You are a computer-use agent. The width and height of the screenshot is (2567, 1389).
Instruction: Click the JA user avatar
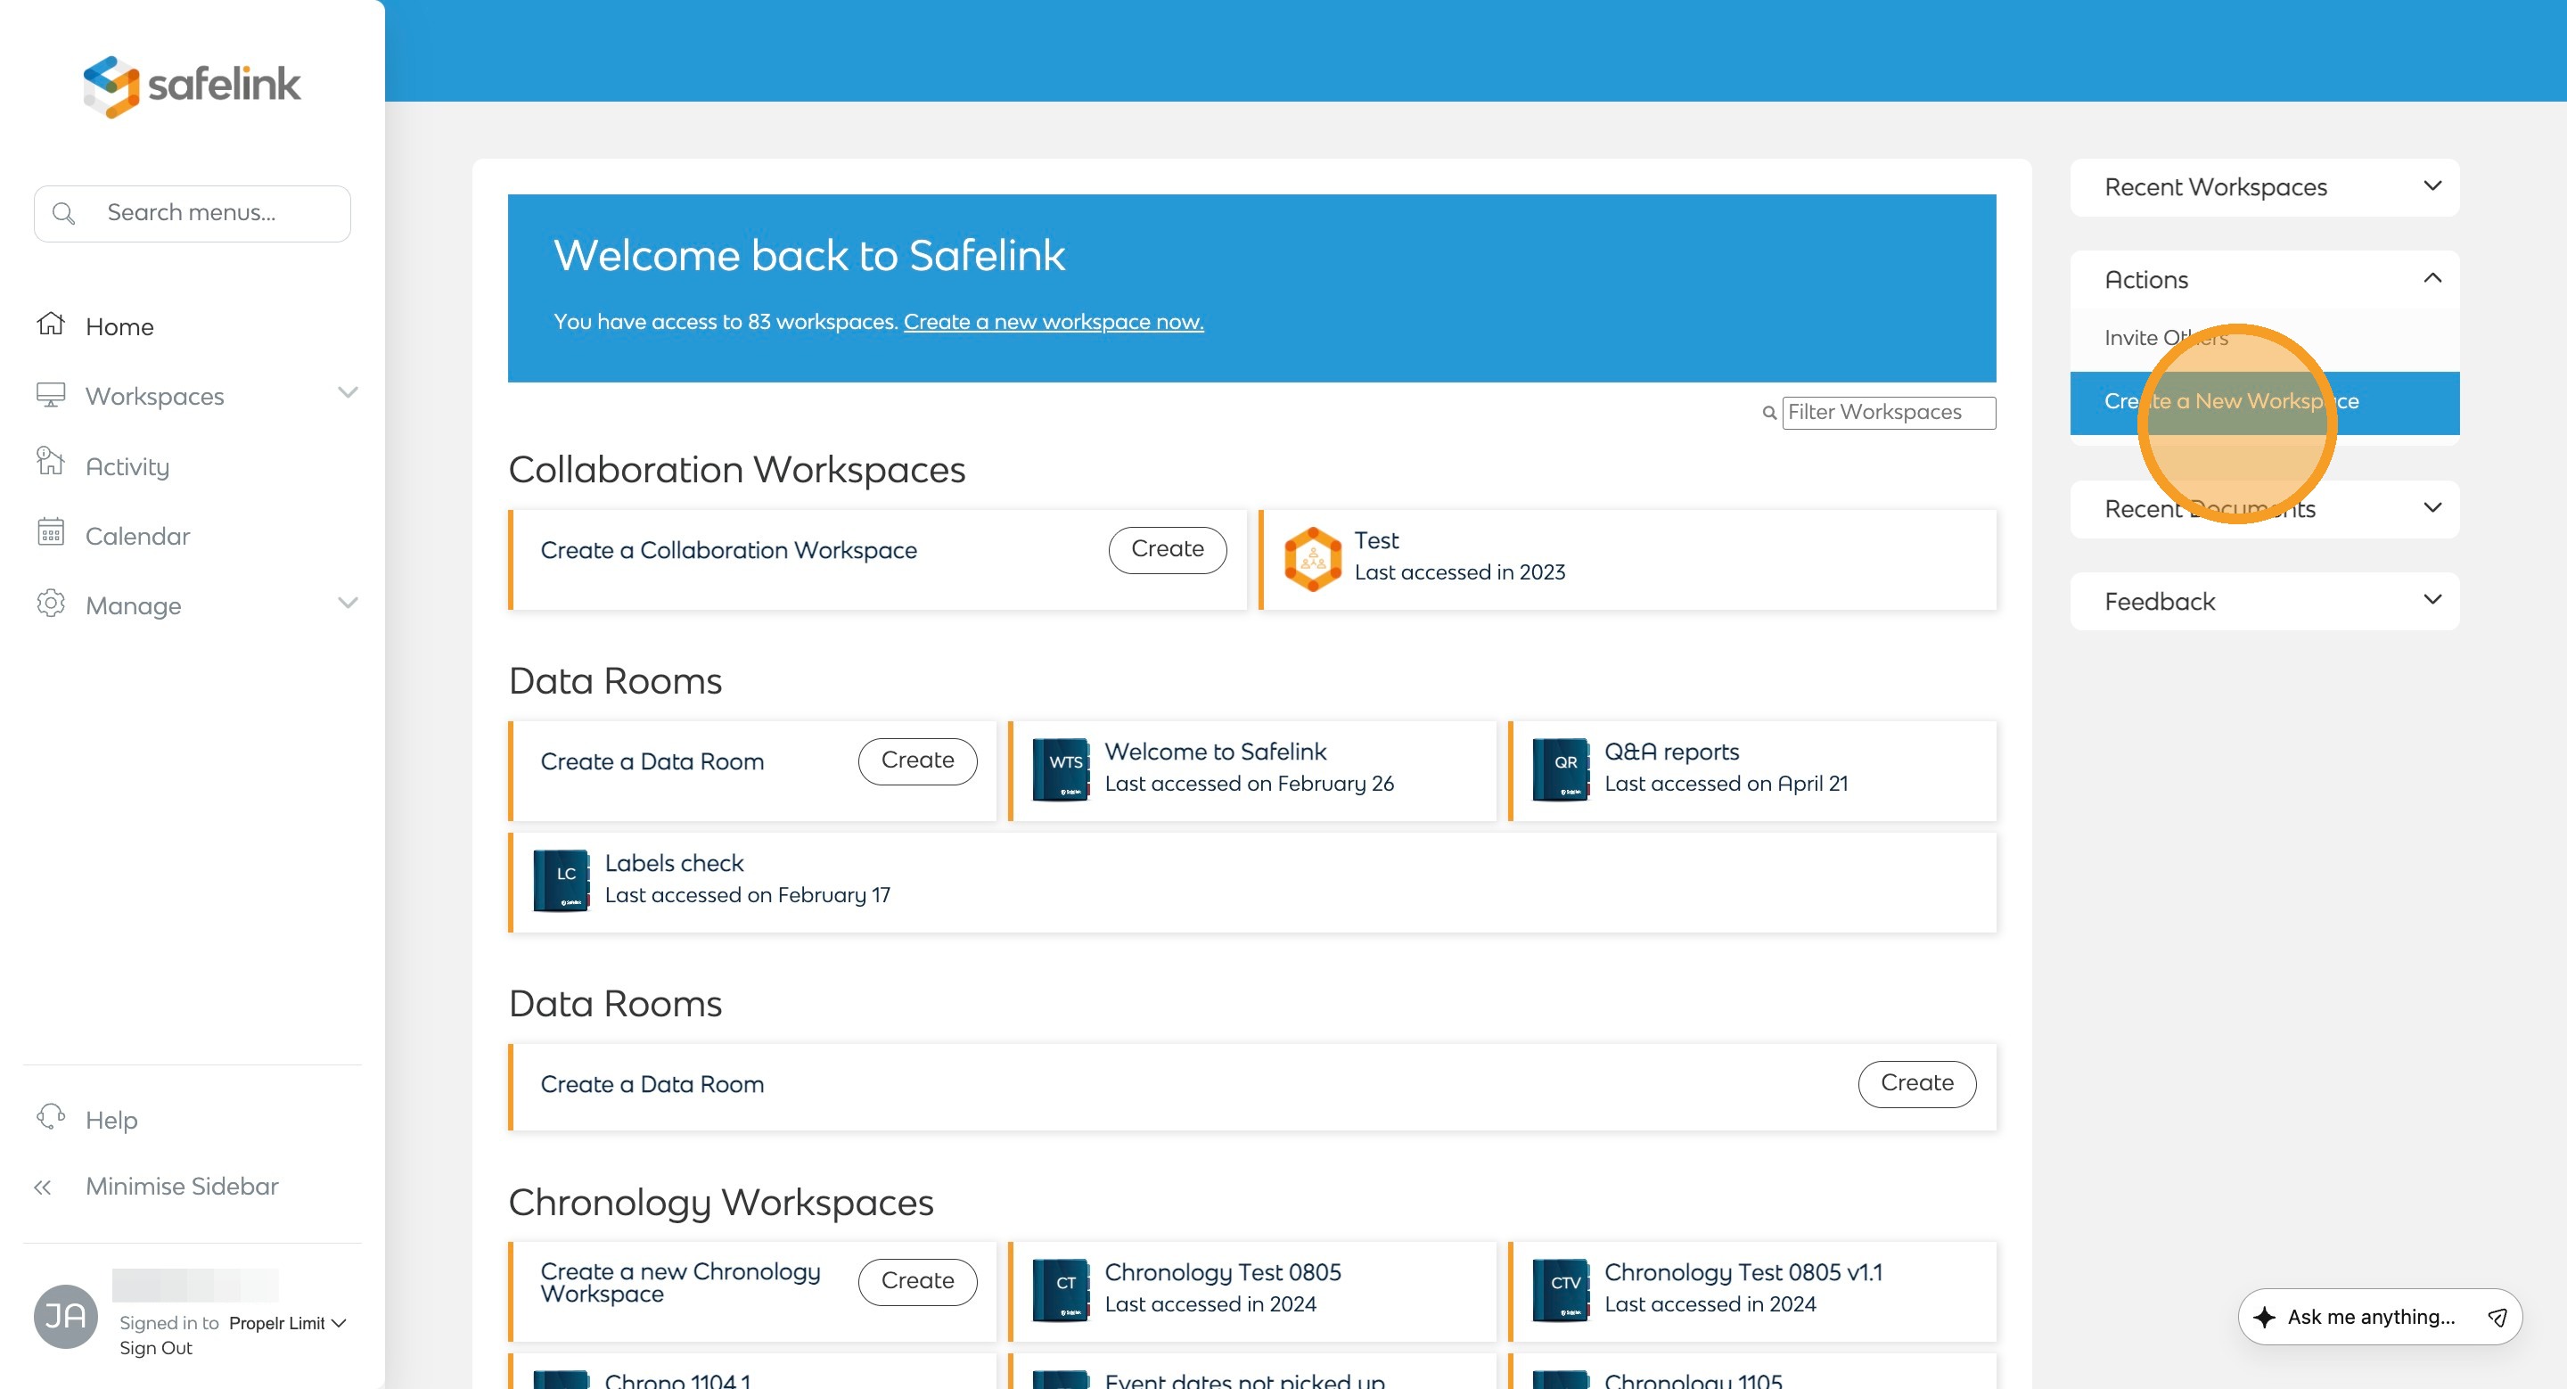tap(66, 1315)
